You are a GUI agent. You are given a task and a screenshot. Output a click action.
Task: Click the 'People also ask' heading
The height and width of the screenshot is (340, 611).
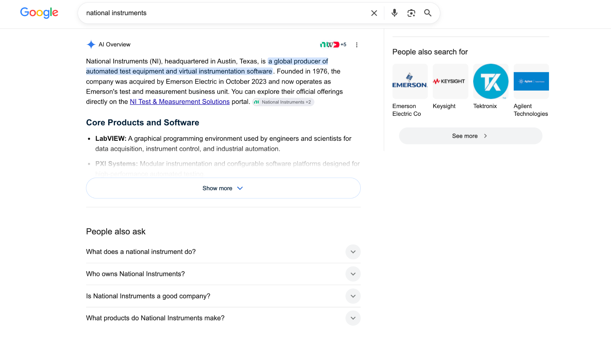coord(116,232)
